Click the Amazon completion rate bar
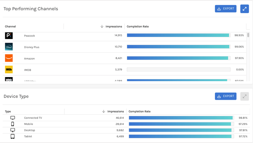The width and height of the screenshot is (253, 143). 179,58
